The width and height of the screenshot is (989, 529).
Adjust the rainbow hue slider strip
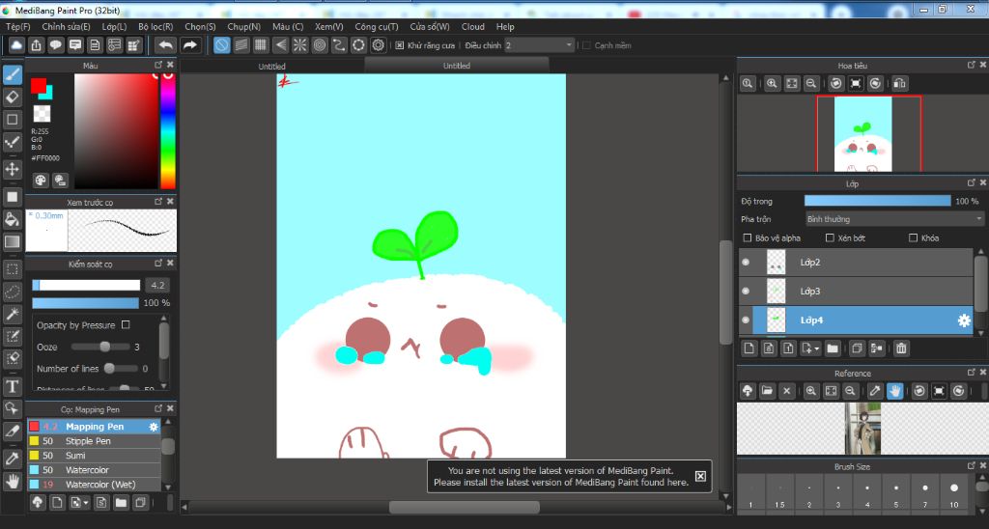[x=168, y=131]
